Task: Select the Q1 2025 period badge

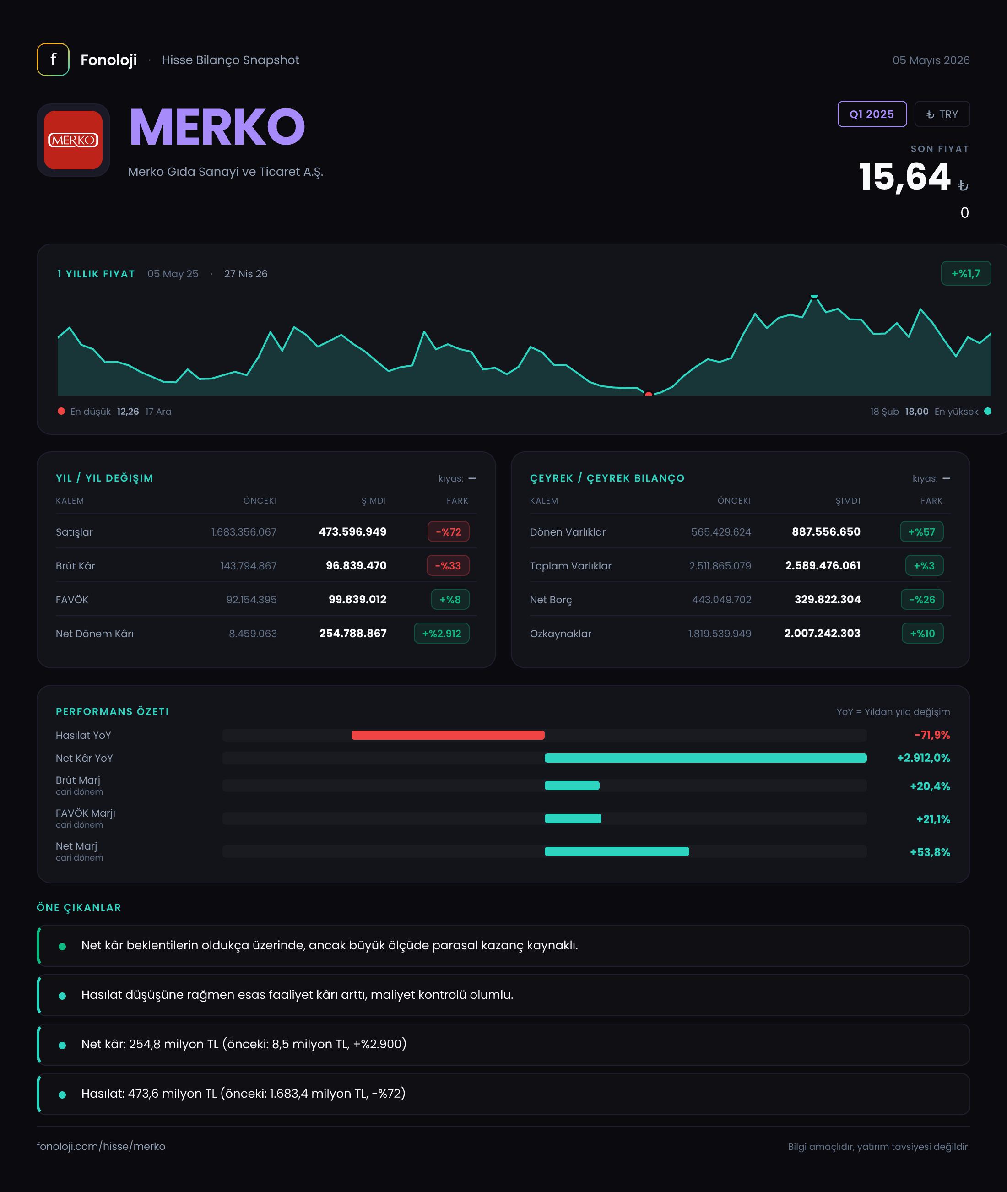Action: pos(872,114)
